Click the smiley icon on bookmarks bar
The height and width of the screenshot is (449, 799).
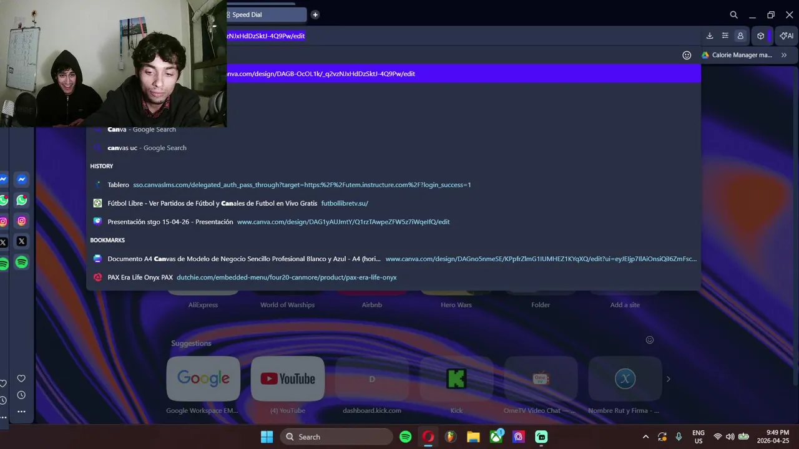(x=687, y=55)
